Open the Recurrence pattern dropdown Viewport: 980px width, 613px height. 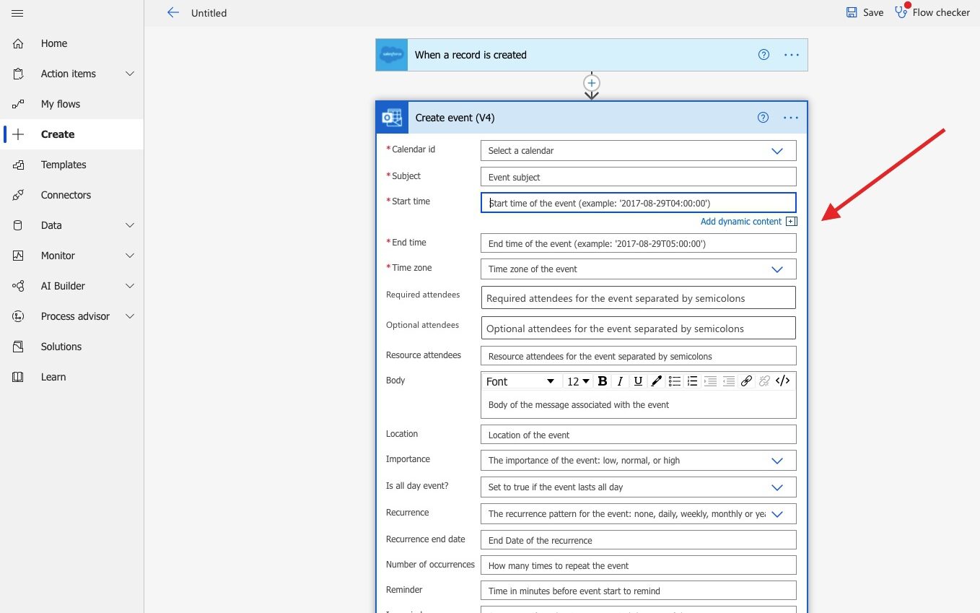click(x=639, y=514)
